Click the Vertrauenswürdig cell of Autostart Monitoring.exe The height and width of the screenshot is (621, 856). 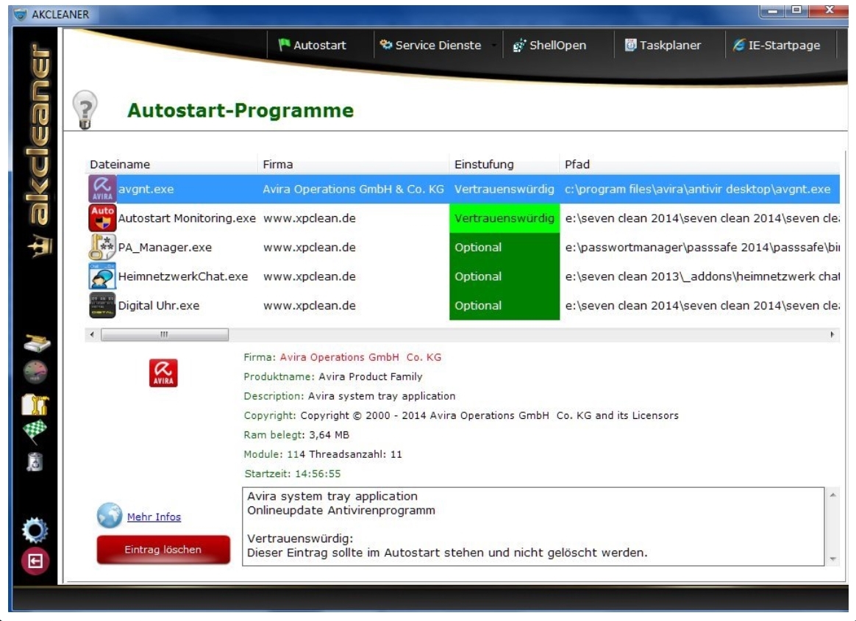pos(504,218)
